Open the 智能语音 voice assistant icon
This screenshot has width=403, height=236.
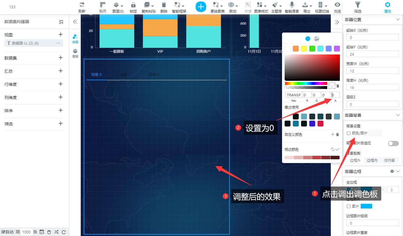click(292, 7)
